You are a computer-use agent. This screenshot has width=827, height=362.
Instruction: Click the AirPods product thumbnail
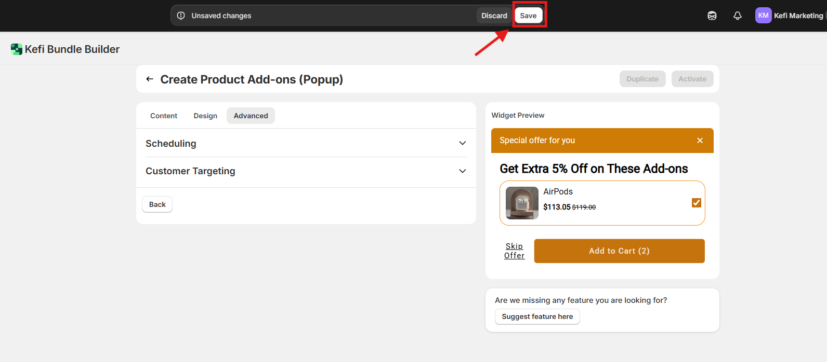tap(522, 203)
